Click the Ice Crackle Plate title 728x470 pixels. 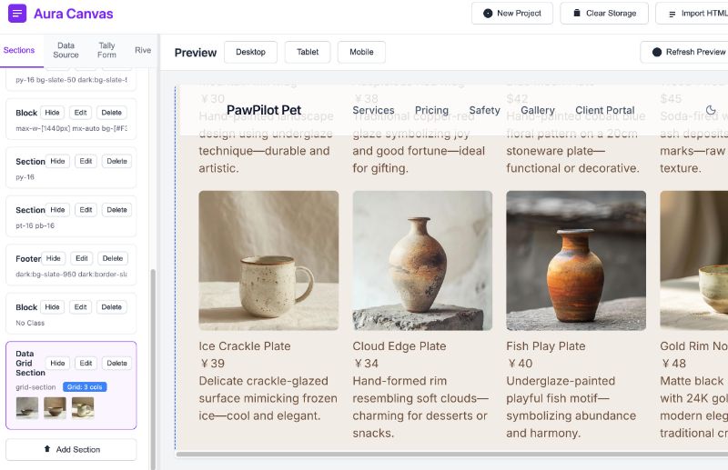(x=245, y=346)
